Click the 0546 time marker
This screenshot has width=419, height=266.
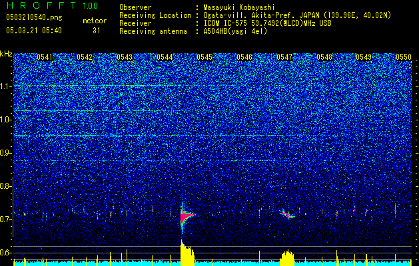point(244,57)
